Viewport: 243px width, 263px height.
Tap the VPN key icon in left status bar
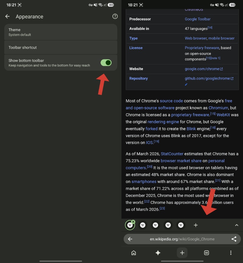(91, 5)
